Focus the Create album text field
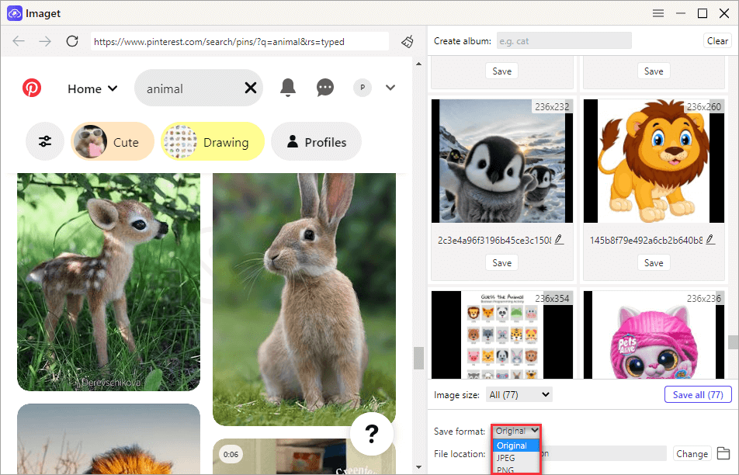 pos(564,41)
